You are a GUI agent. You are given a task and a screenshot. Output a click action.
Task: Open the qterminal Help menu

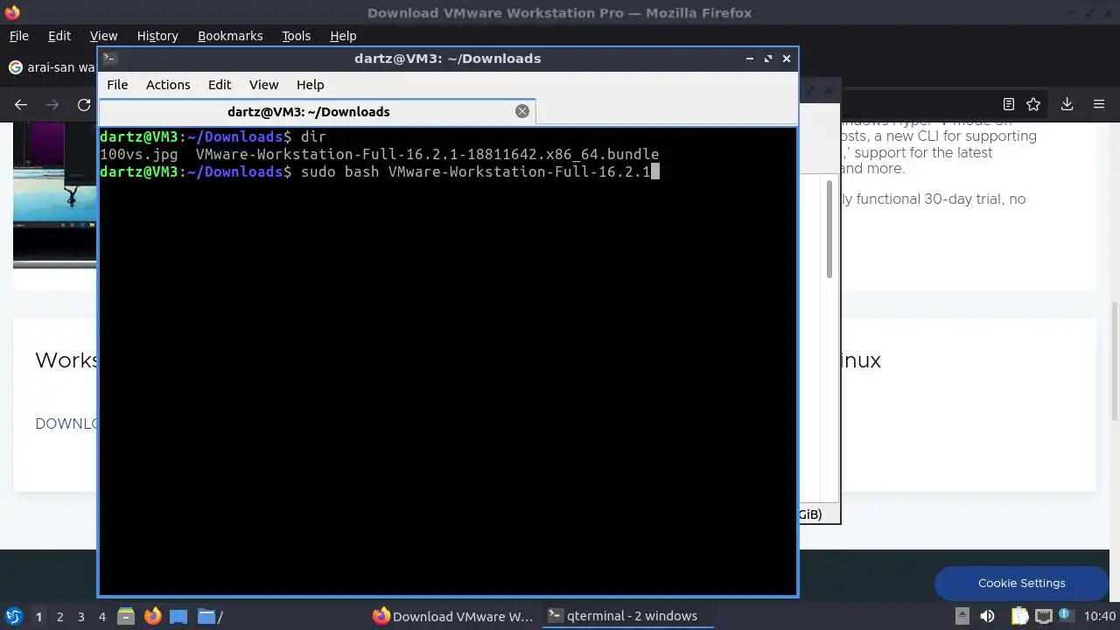[x=310, y=85]
